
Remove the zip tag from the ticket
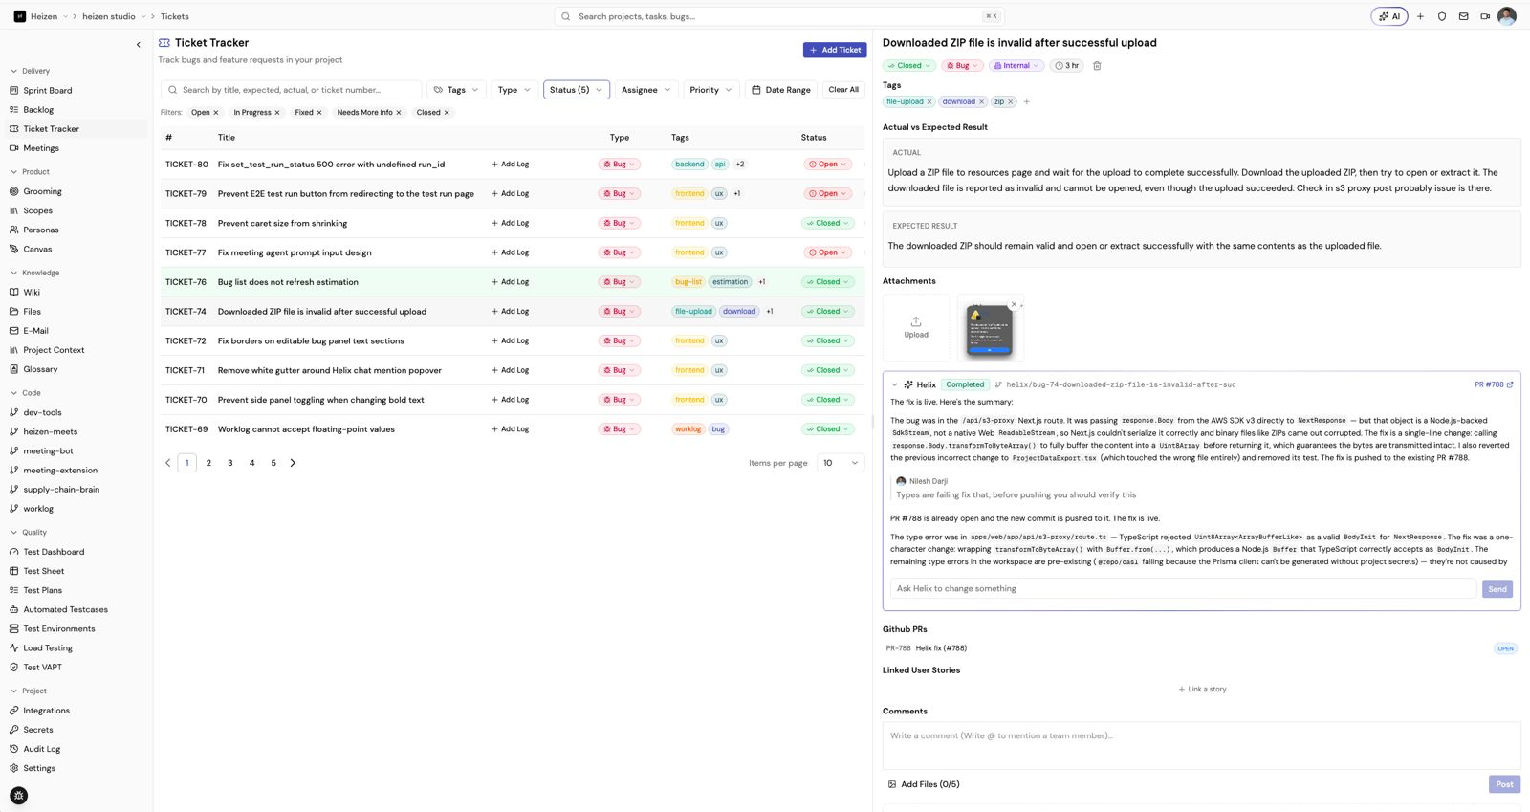pyautogui.click(x=1011, y=101)
